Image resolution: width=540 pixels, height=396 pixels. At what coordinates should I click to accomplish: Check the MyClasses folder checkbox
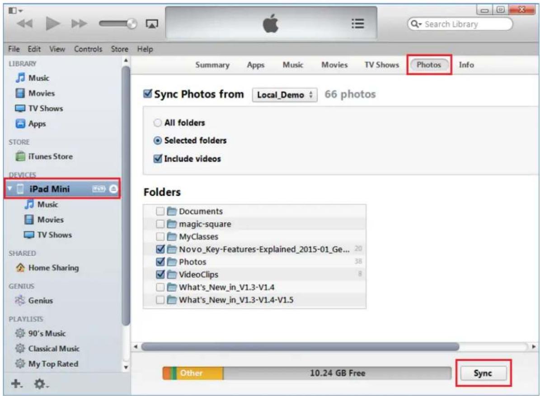click(x=160, y=236)
